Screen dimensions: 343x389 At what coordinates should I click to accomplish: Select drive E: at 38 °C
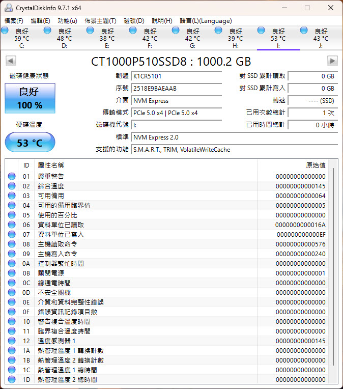[107, 38]
